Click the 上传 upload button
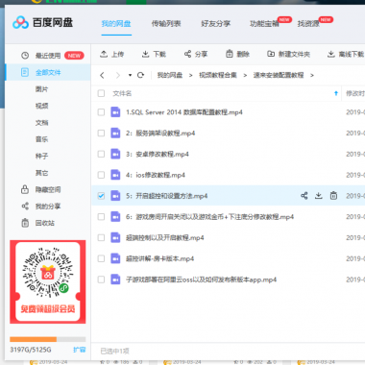 pyautogui.click(x=111, y=54)
